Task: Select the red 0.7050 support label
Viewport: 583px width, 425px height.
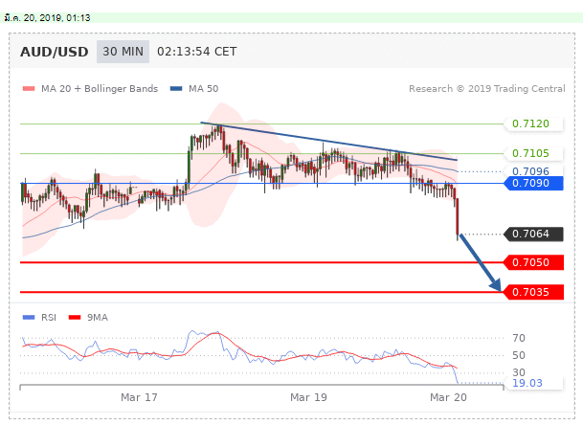Action: [533, 262]
